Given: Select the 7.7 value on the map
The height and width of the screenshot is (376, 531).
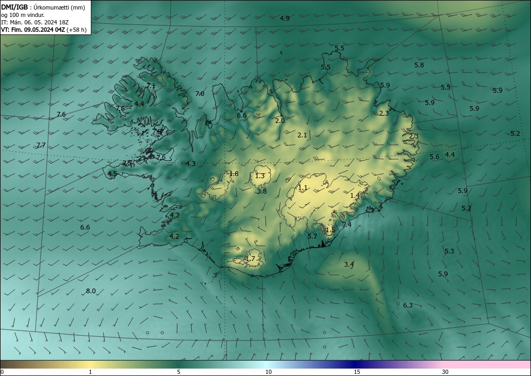Looking at the screenshot, I should [41, 145].
